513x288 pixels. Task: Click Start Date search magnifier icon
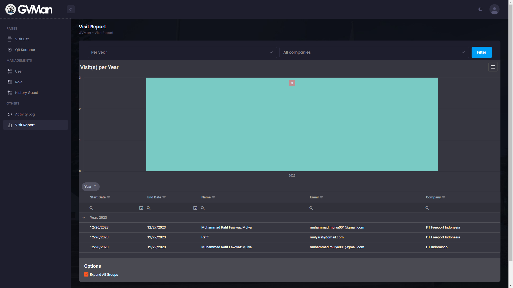coord(91,208)
